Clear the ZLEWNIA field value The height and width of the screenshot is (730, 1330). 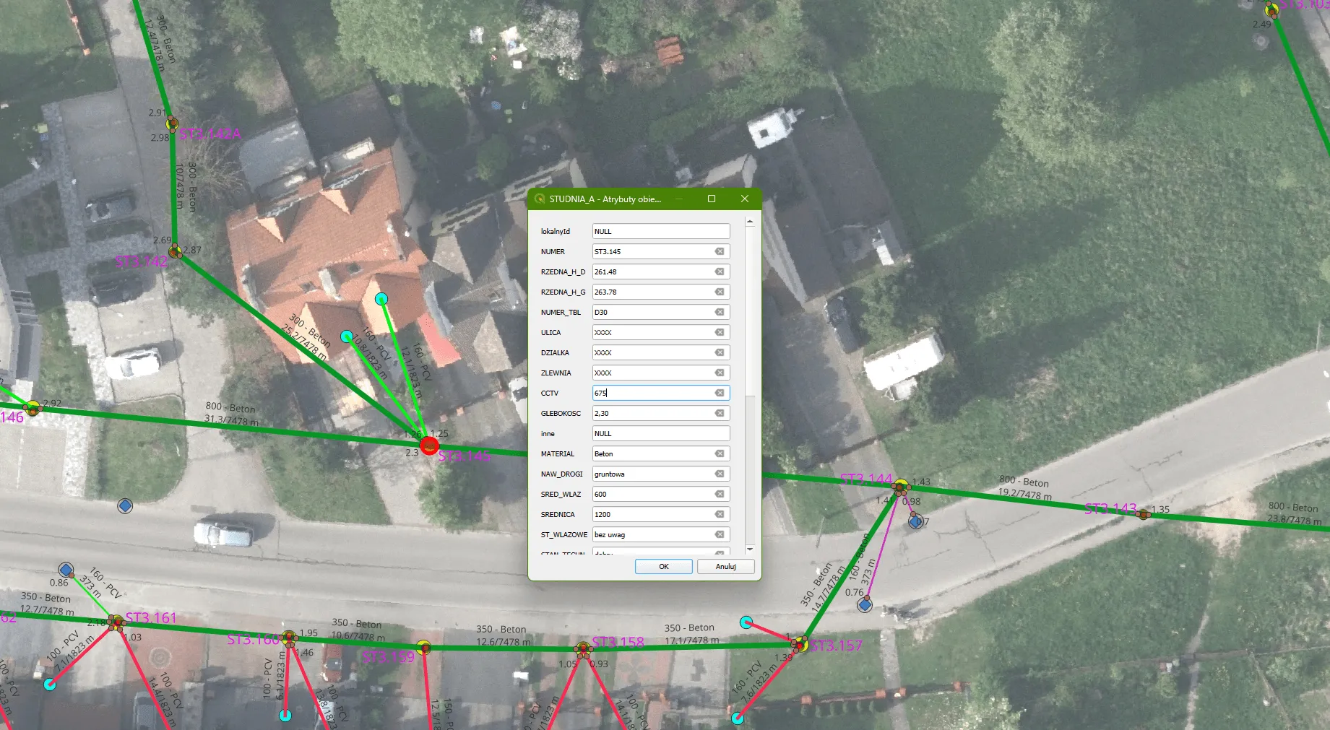coord(720,373)
